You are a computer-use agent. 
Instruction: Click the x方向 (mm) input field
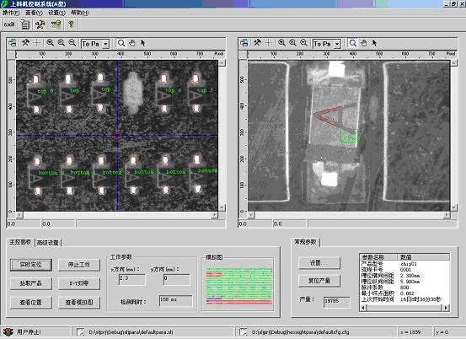tap(132, 279)
